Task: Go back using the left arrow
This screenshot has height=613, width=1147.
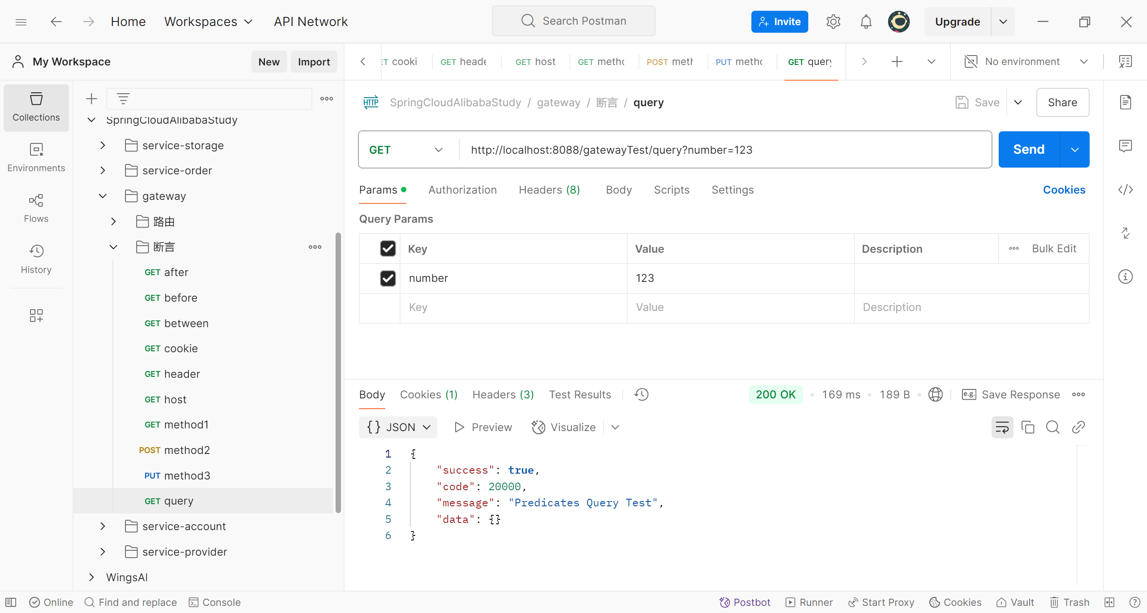Action: coord(56,22)
